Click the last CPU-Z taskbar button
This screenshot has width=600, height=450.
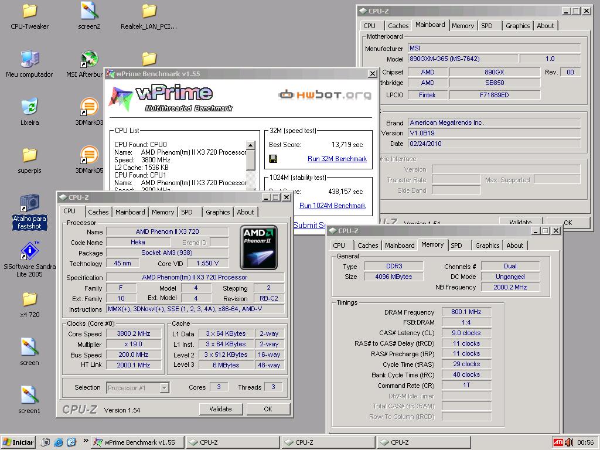click(x=424, y=442)
